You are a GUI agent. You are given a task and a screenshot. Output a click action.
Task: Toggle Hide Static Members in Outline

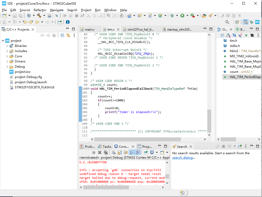click(240, 35)
